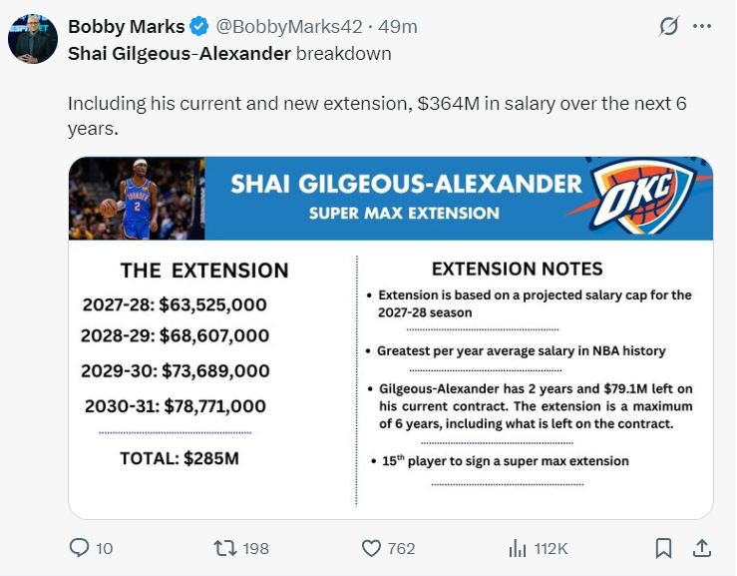Open the three-dot More options menu
Screen dimensions: 737x576
coord(702,27)
